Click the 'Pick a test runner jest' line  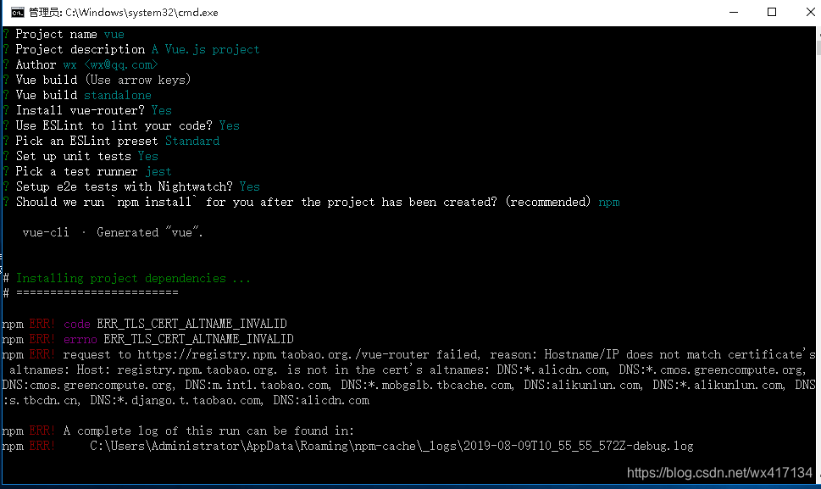(93, 172)
